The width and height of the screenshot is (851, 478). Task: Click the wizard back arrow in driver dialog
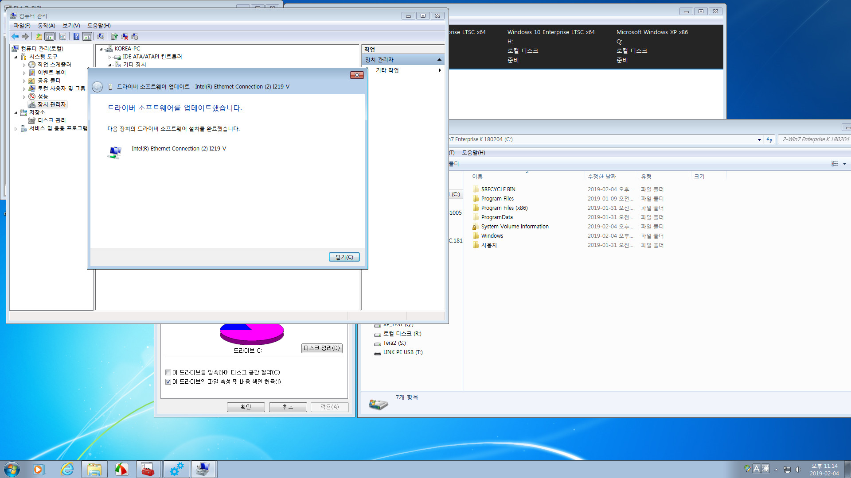tap(97, 87)
